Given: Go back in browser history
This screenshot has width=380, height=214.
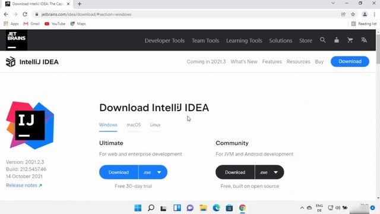Looking at the screenshot, I should pyautogui.click(x=6, y=14).
